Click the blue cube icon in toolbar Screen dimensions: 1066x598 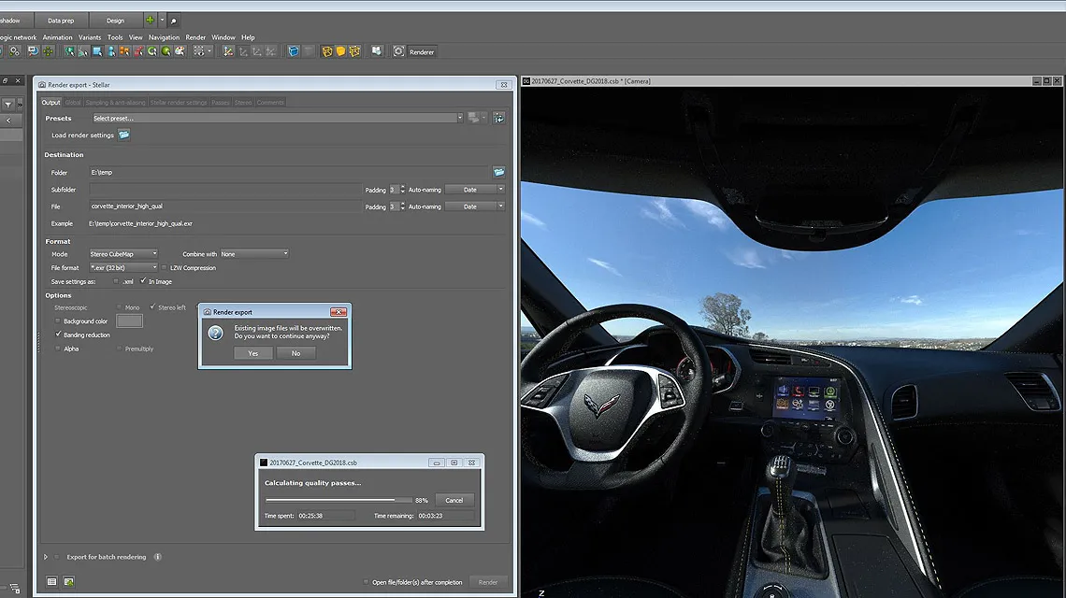point(294,51)
